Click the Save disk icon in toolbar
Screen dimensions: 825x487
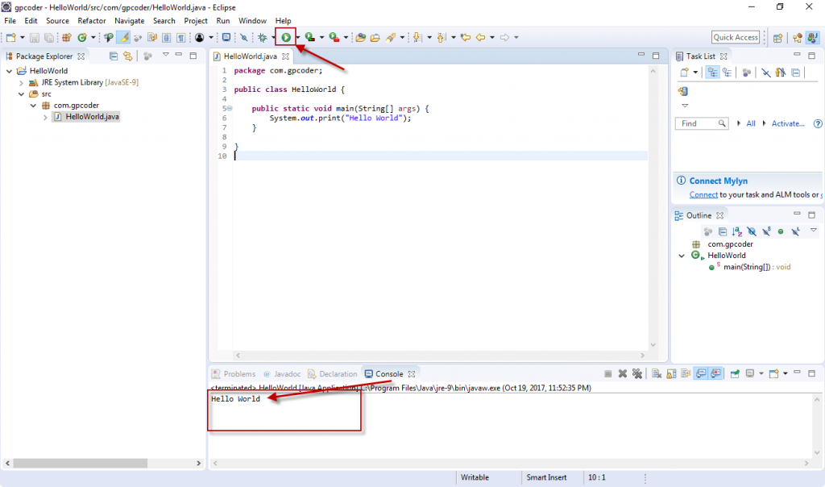[34, 37]
